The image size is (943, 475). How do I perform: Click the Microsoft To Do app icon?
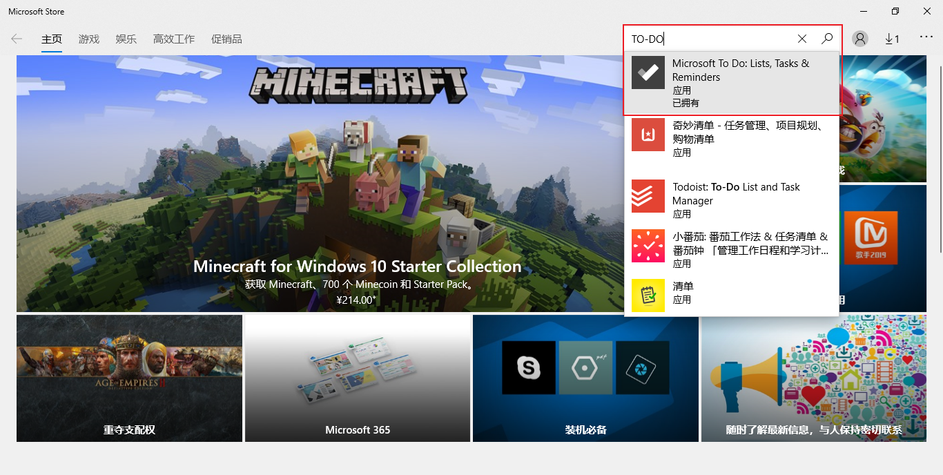pos(648,72)
